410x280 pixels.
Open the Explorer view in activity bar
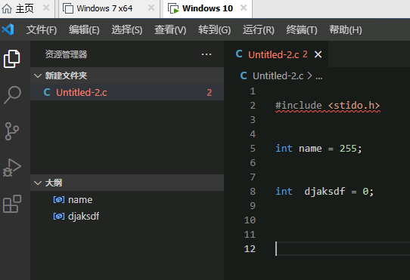(11, 59)
